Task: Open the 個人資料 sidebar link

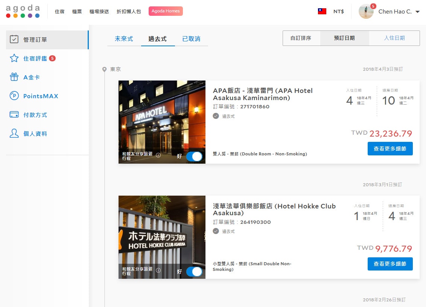Action: (35, 134)
